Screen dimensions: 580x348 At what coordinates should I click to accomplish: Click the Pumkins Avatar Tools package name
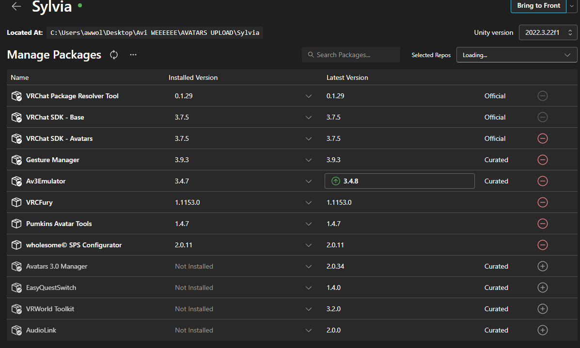point(59,224)
